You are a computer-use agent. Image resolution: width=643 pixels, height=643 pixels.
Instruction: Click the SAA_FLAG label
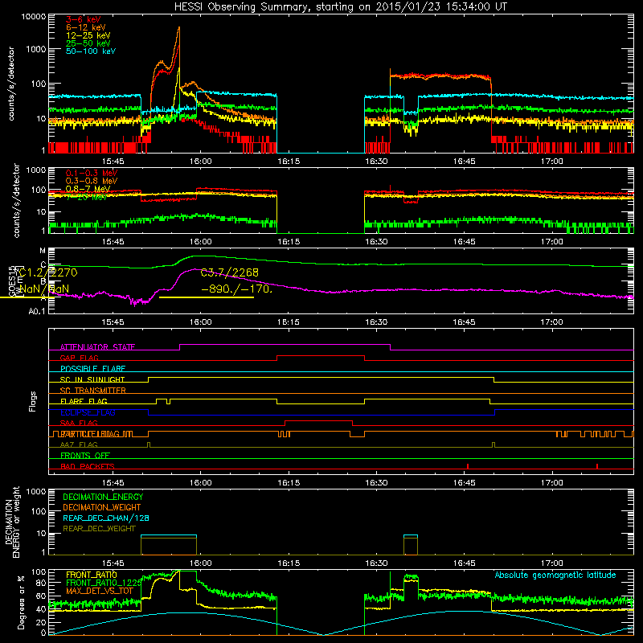(79, 424)
